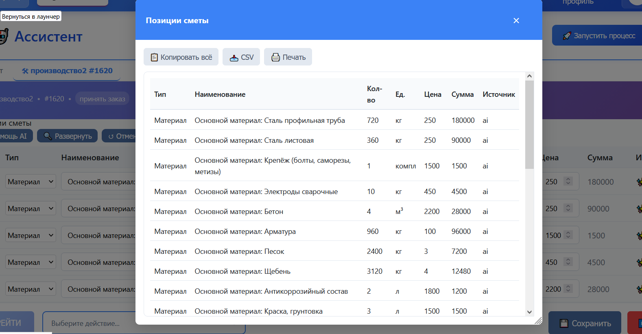Screen dimensions: 642x334
Task: Click the Наименование column header in dialog
Action: [x=220, y=94]
